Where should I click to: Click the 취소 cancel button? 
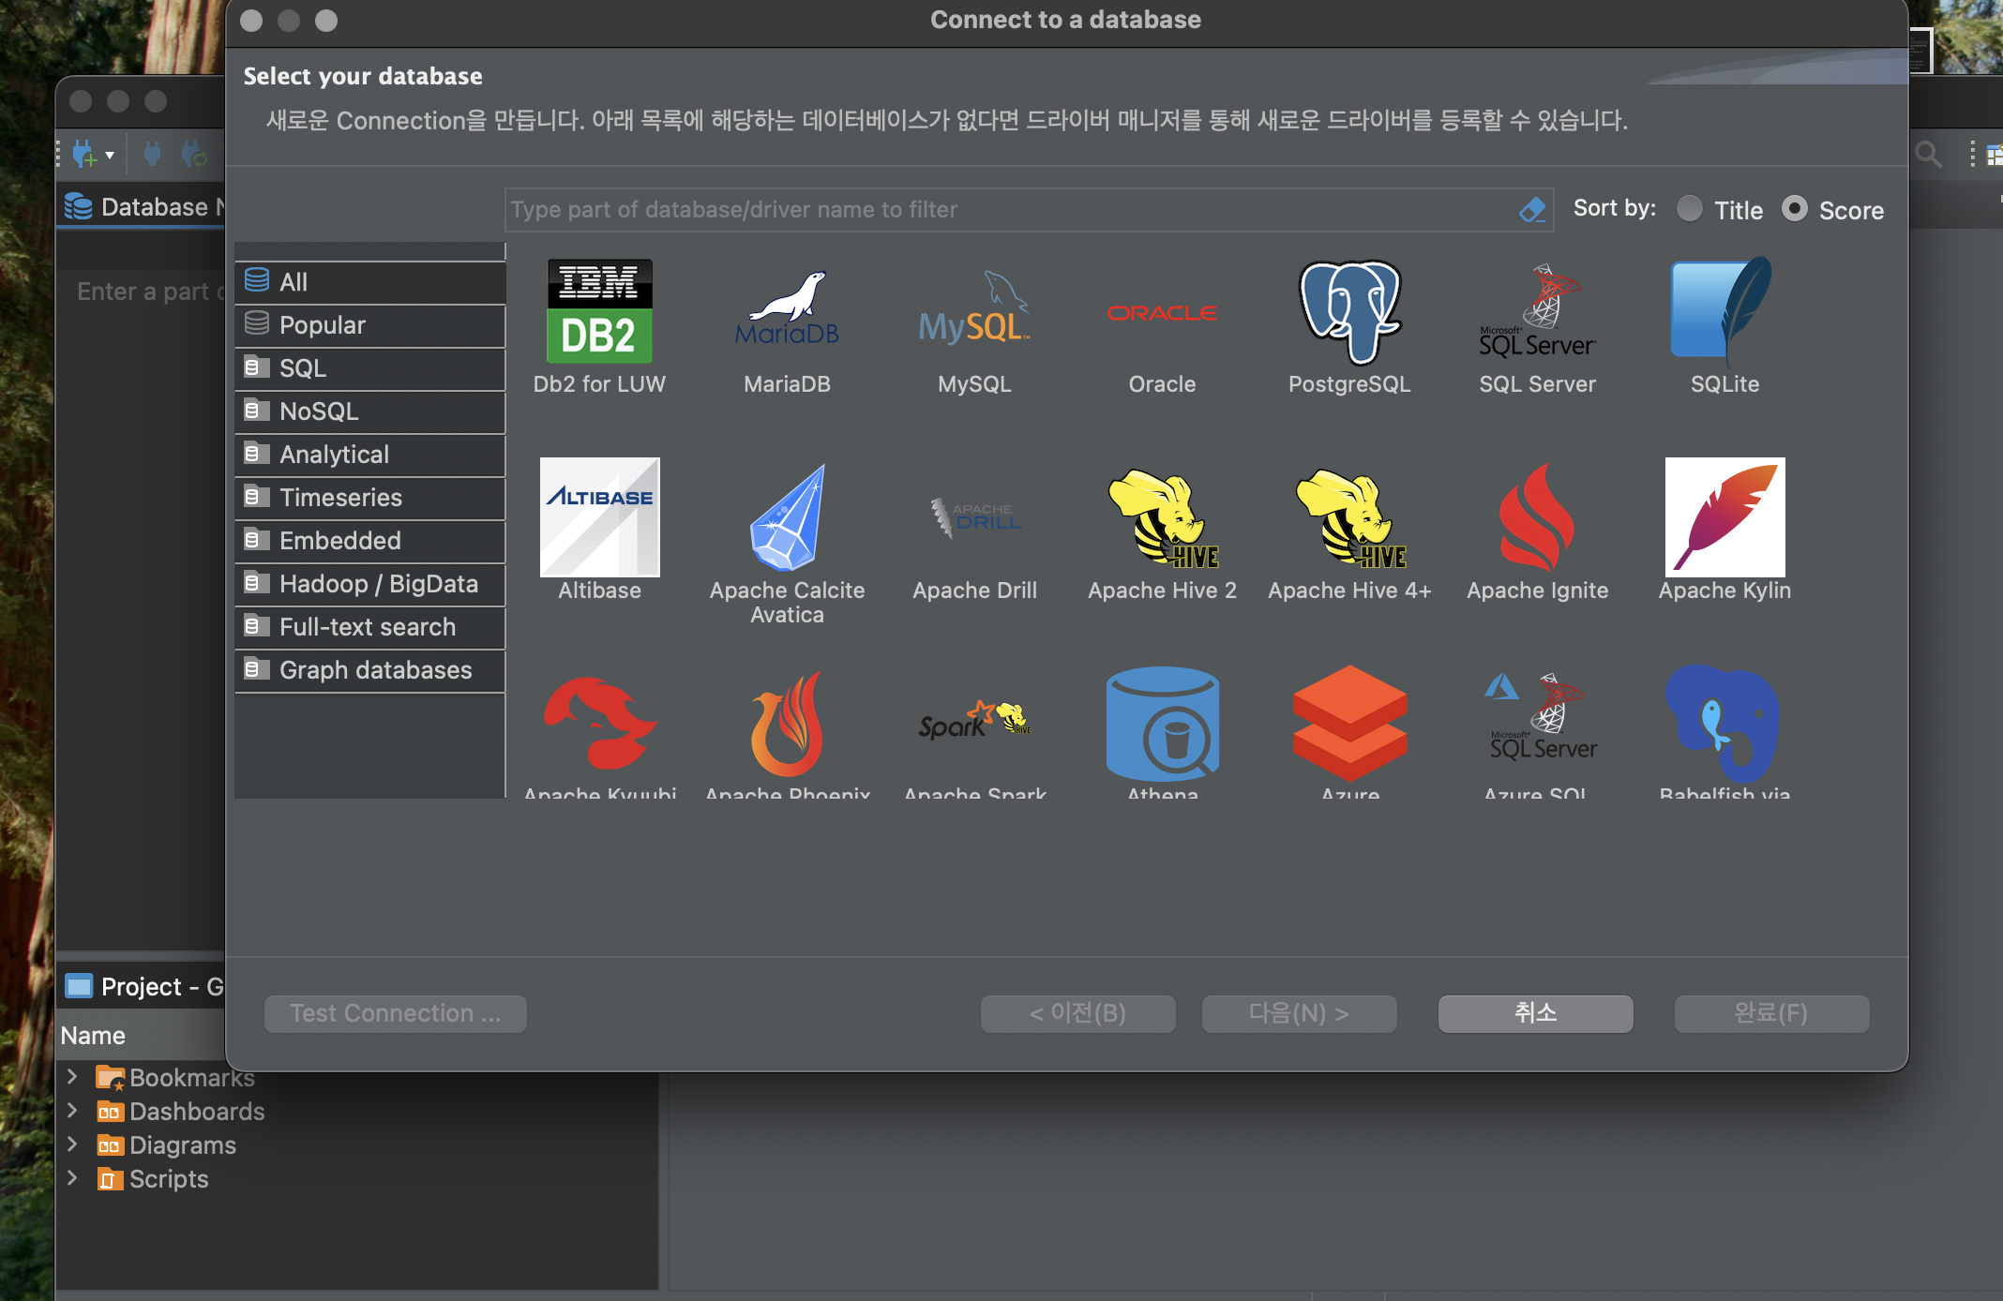[x=1535, y=1013]
